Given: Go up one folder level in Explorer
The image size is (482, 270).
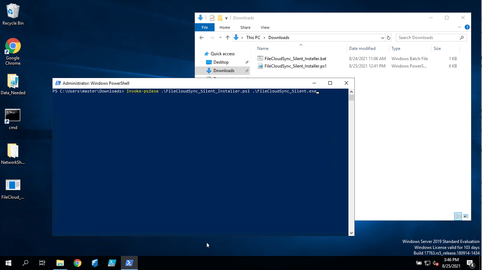Looking at the screenshot, I should pos(228,38).
